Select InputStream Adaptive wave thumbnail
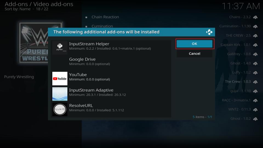The height and width of the screenshot is (148, 263). click(60, 94)
